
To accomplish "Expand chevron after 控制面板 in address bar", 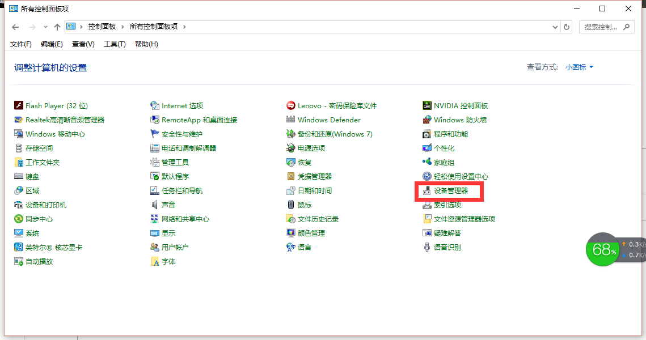I will coord(123,27).
